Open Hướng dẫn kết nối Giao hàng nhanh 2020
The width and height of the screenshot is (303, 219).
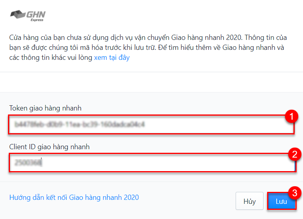click(74, 197)
